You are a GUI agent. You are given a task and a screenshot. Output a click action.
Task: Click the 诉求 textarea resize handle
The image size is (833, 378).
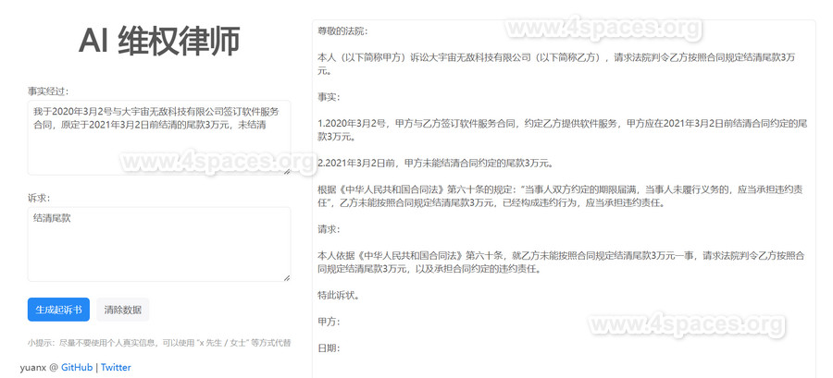286,276
